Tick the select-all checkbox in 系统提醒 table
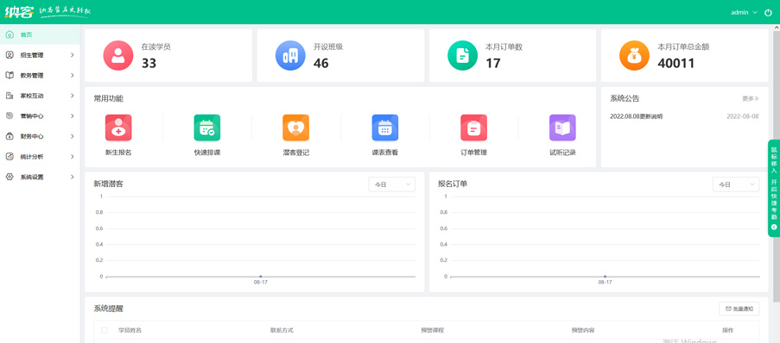780x343 pixels. coord(105,330)
